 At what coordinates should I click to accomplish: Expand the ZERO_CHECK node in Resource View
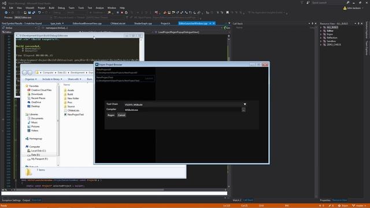pos(321,44)
